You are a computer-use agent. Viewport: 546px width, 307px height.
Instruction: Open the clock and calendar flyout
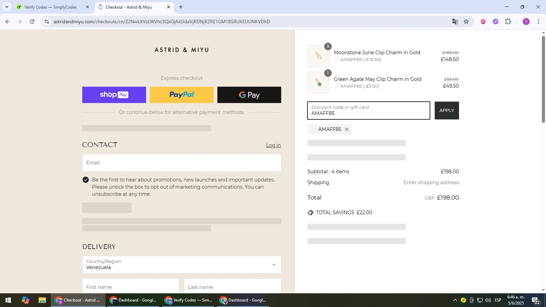click(x=516, y=300)
